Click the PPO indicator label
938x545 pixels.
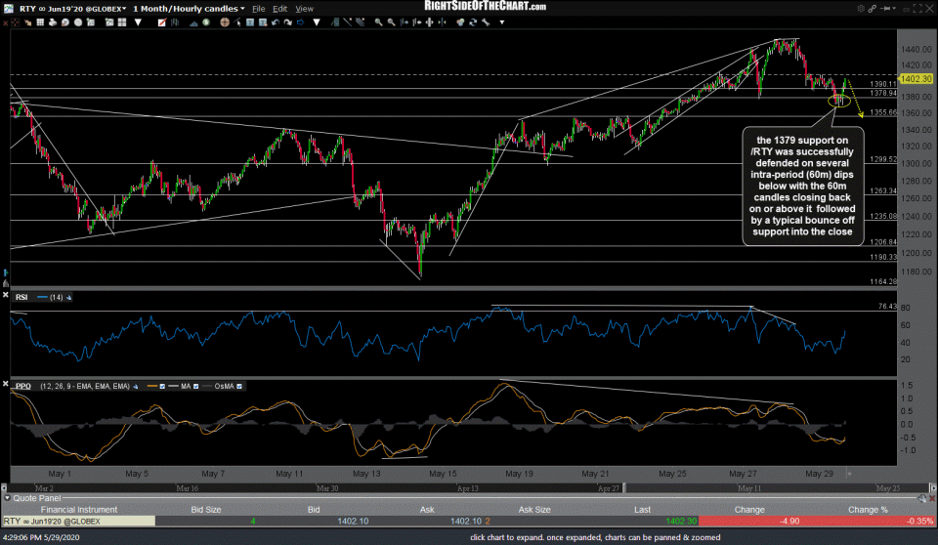pos(21,386)
